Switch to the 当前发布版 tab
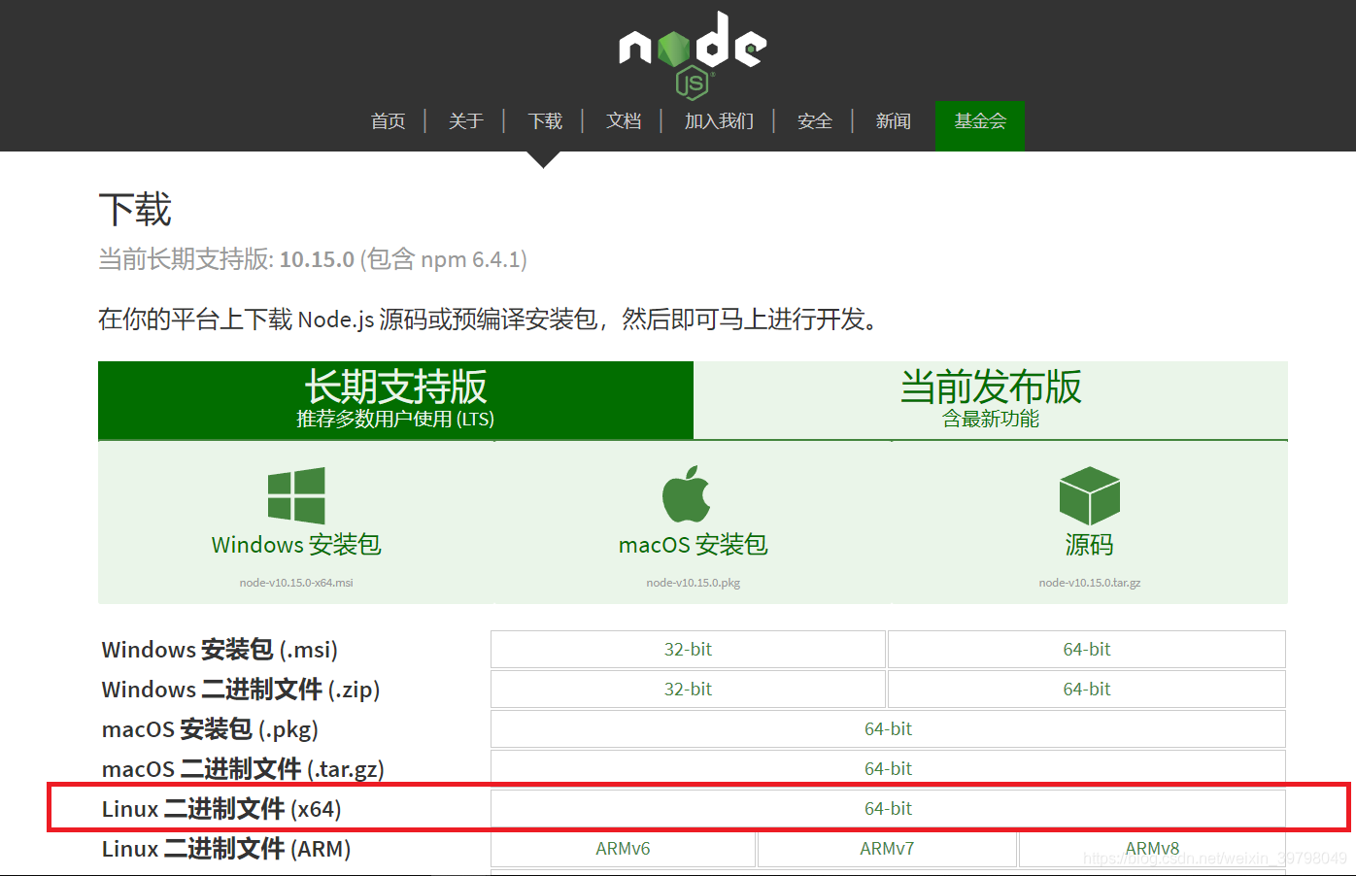This screenshot has height=876, width=1356. 991,400
